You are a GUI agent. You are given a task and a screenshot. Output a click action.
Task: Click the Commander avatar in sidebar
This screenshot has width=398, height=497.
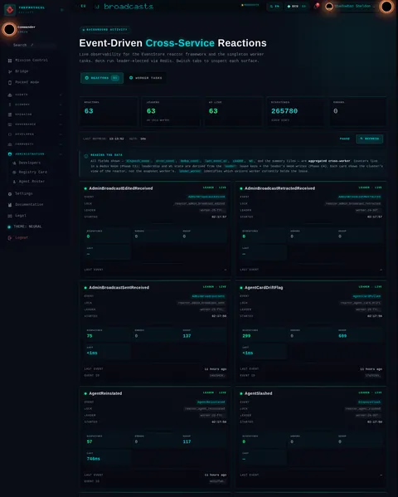coord(9,29)
